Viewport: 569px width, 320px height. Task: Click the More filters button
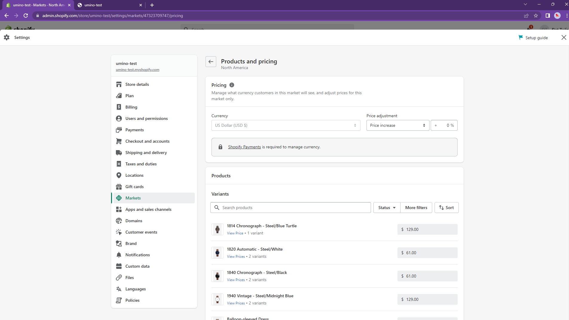pos(416,208)
